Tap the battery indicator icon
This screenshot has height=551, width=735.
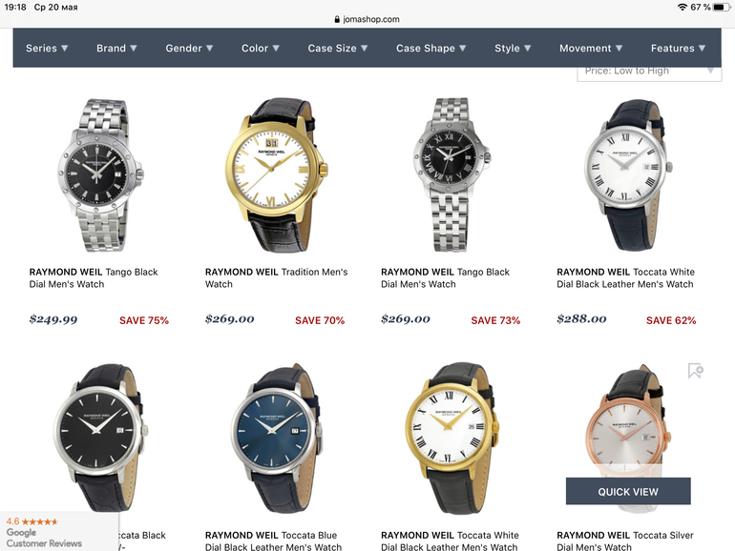click(722, 7)
